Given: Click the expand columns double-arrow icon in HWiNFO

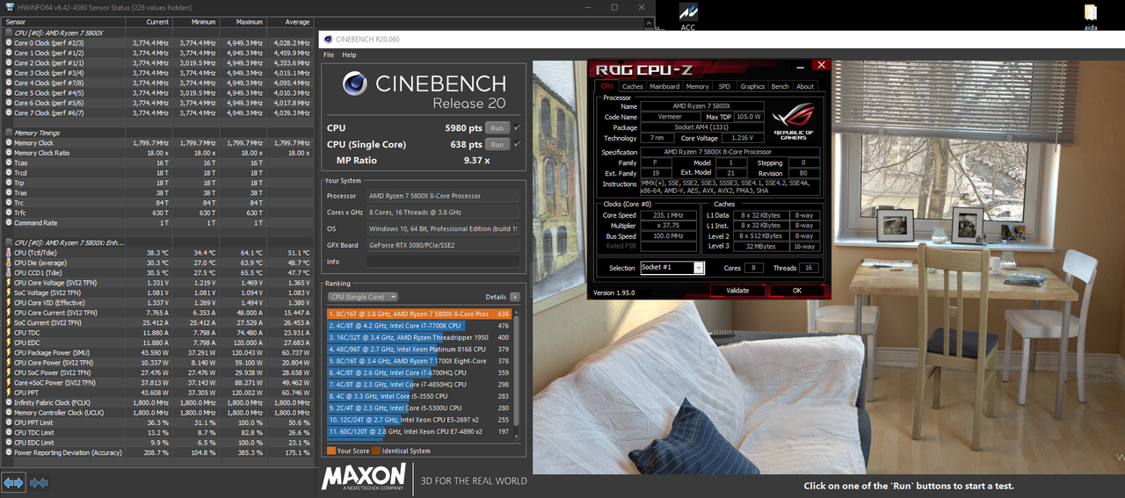Looking at the screenshot, I should (x=13, y=482).
